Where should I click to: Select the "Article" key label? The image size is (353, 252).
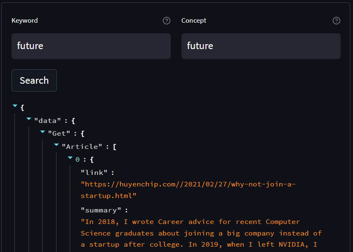tap(82, 146)
